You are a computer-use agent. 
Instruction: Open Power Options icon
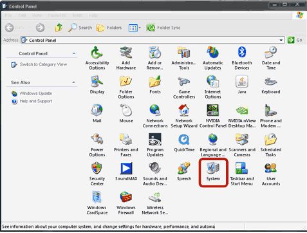point(97,145)
